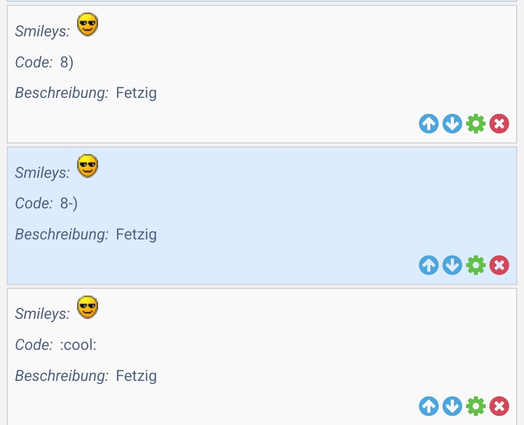Move the 8-) smiley up
The width and height of the screenshot is (524, 425).
[428, 266]
